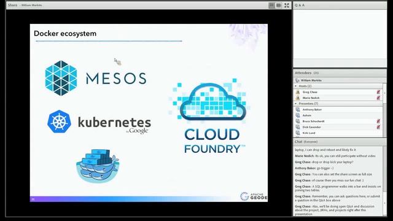Select attendee Greg Chase in the list
The height and width of the screenshot is (221, 393).
[338, 92]
